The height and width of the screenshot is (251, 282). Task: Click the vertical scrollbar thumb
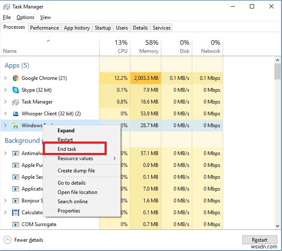277,71
